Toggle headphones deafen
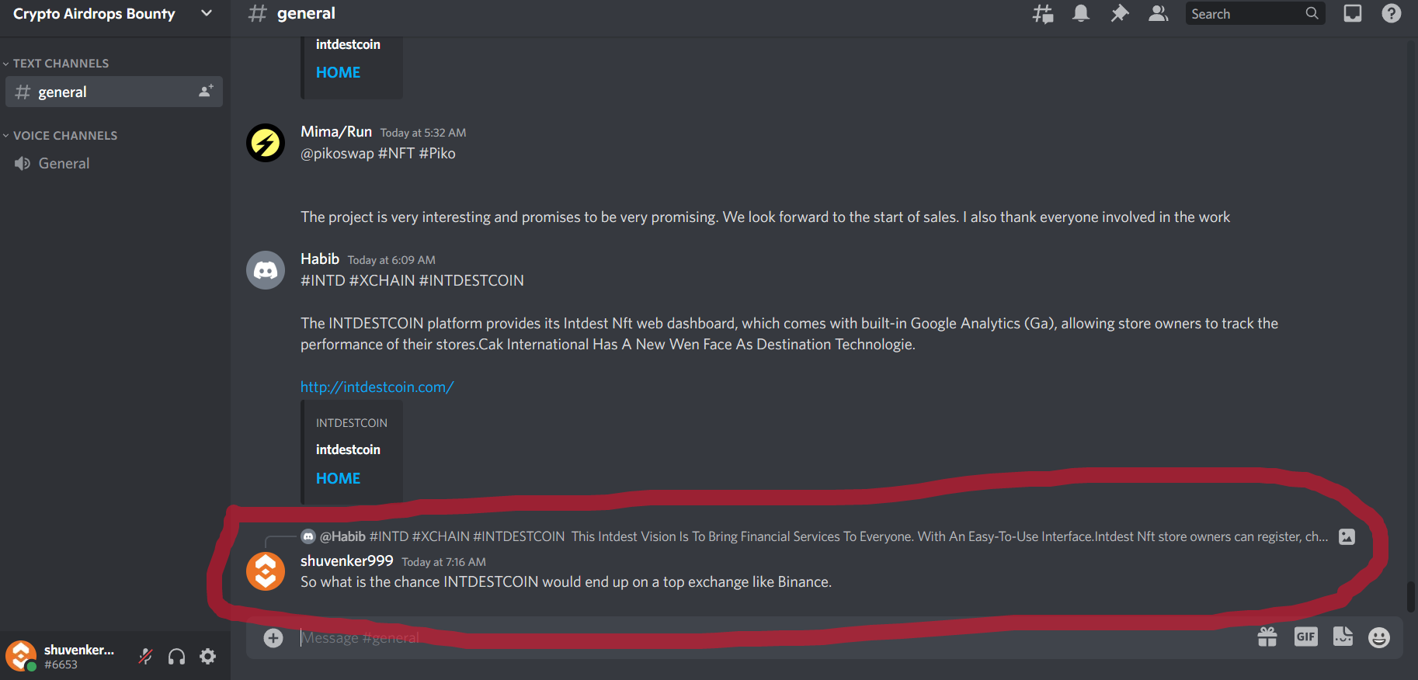1418x680 pixels. 176,657
